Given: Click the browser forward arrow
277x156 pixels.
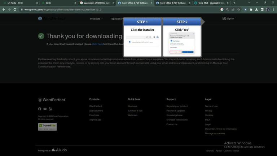Looking at the screenshot, I should click(x=9, y=9).
